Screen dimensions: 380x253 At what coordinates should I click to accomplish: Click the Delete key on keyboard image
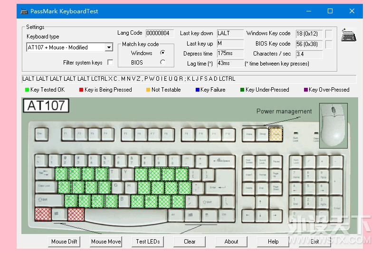(248, 188)
